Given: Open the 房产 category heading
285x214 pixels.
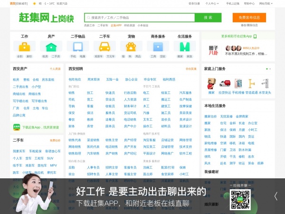Looking at the screenshot, I should click(51, 37).
